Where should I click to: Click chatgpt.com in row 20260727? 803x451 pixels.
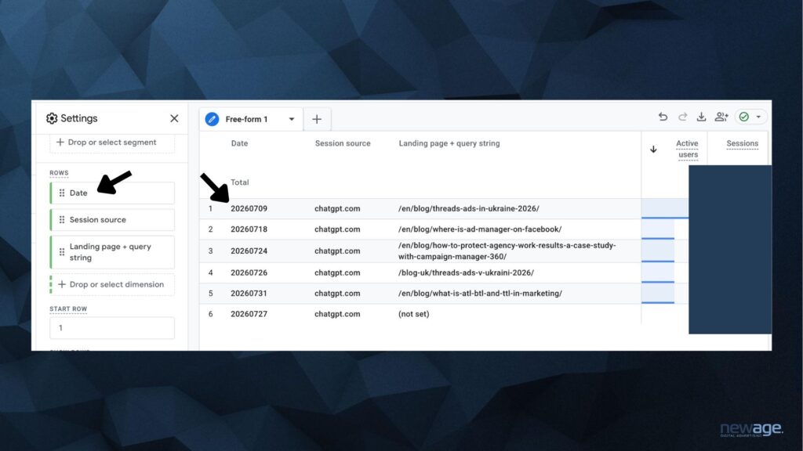click(x=337, y=314)
